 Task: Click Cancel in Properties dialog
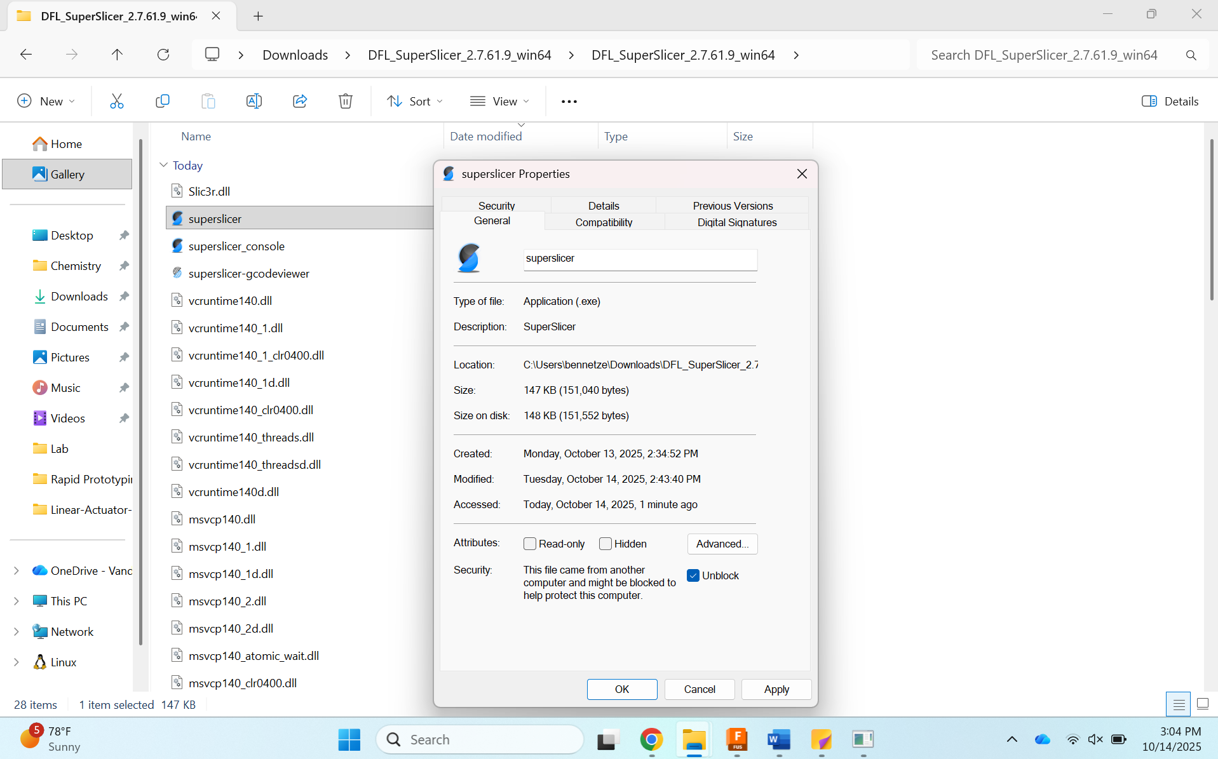coord(699,689)
